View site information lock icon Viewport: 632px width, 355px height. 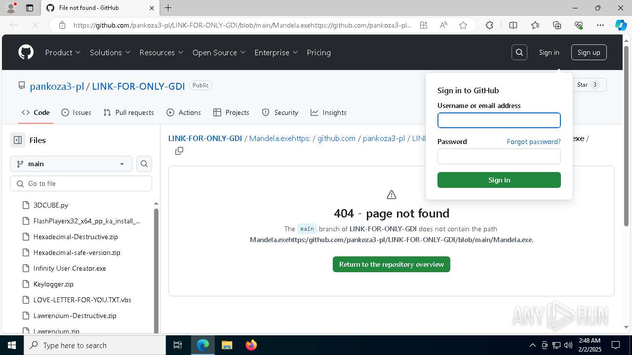click(62, 25)
